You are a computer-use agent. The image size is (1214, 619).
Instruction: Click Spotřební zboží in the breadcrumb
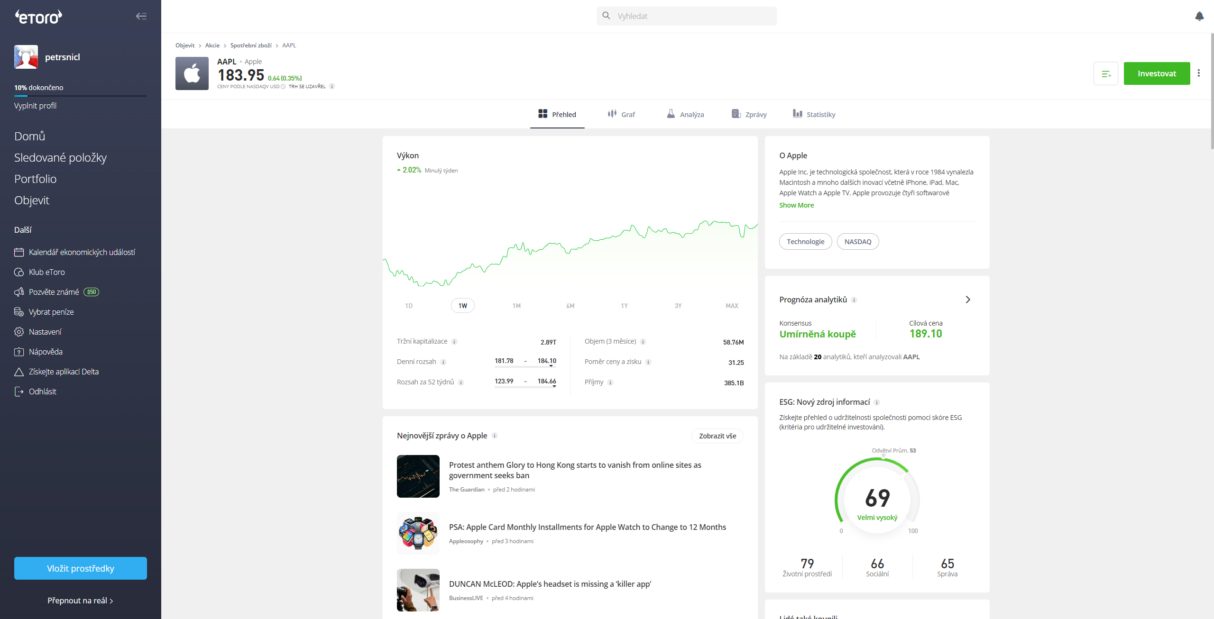pyautogui.click(x=251, y=46)
